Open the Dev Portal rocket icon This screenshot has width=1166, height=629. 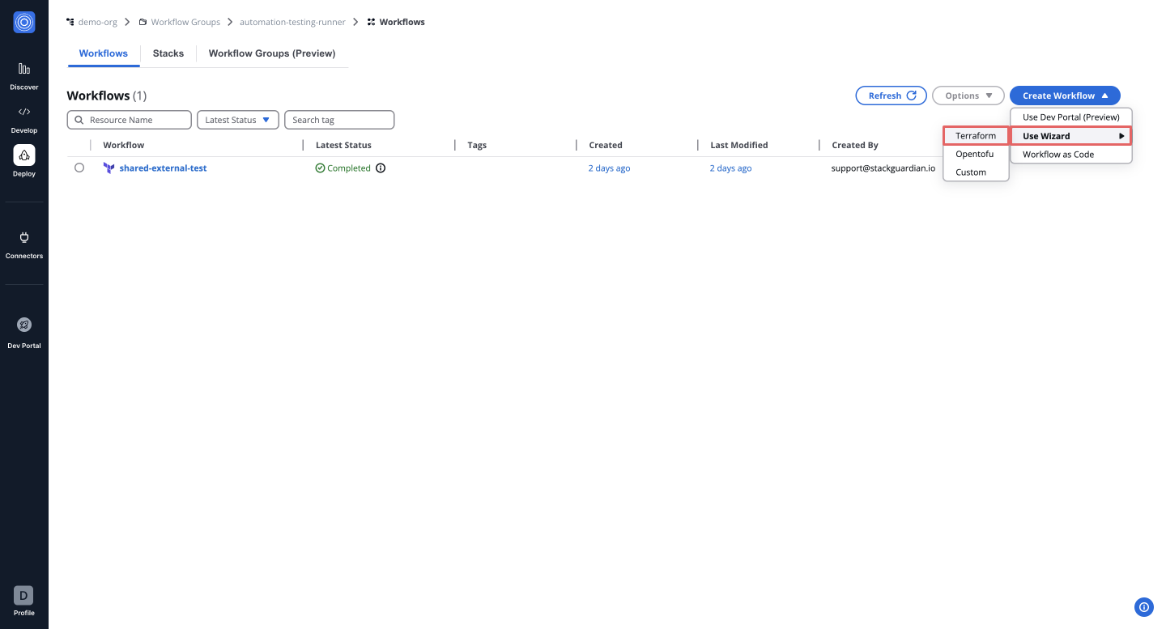24,325
